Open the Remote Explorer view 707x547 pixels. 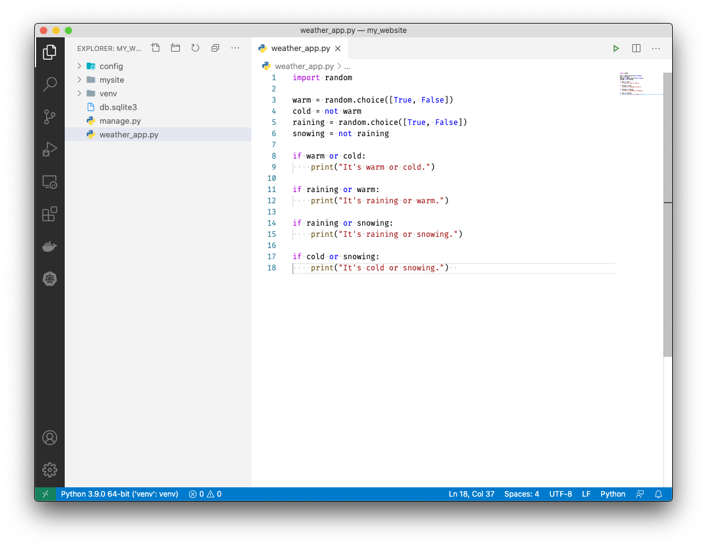50,182
